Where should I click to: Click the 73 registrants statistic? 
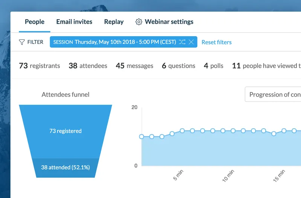point(40,66)
